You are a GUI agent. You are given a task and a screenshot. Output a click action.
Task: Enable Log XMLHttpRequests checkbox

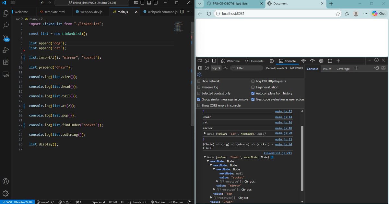pos(253,81)
